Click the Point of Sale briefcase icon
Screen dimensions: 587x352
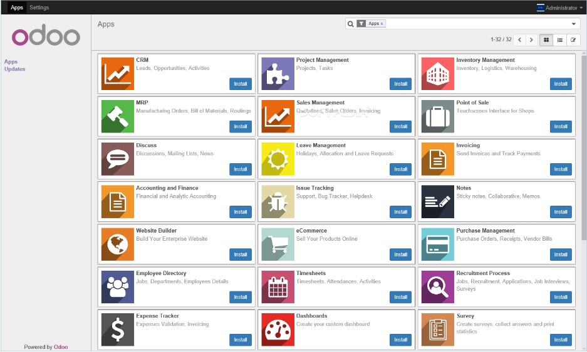click(x=438, y=116)
